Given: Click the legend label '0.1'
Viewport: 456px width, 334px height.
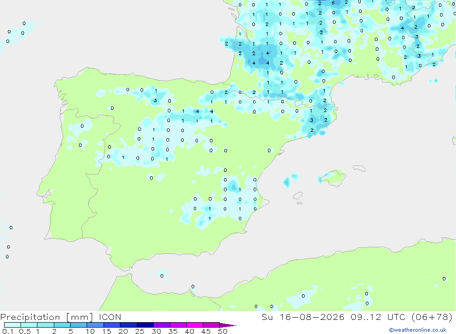Looking at the screenshot, I should click(x=8, y=331).
